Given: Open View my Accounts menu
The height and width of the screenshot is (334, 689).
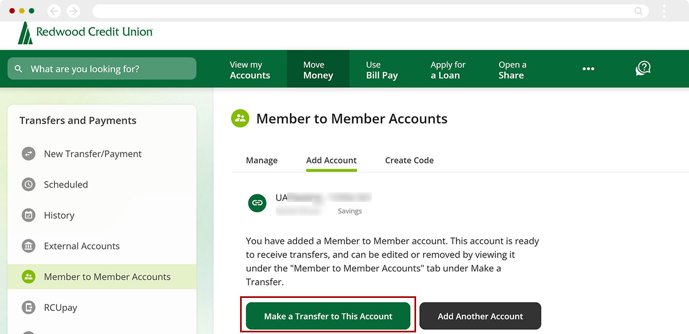Looking at the screenshot, I should [x=250, y=70].
